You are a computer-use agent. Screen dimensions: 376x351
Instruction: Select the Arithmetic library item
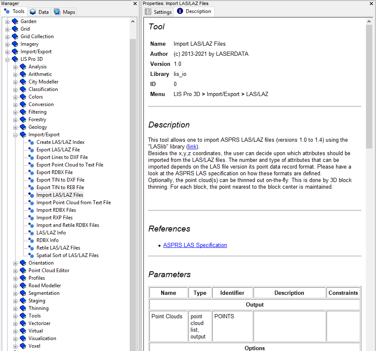40,74
